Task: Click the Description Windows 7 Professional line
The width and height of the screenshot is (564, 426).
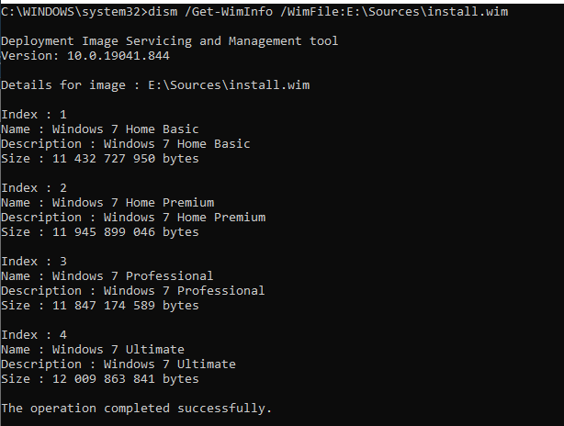Action: point(132,291)
